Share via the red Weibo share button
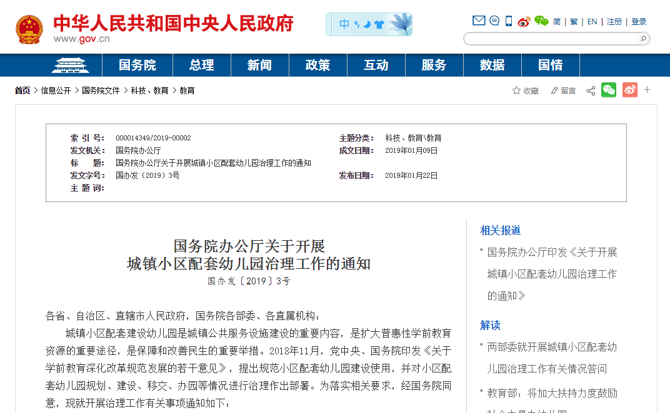This screenshot has height=413, width=670. pyautogui.click(x=629, y=90)
